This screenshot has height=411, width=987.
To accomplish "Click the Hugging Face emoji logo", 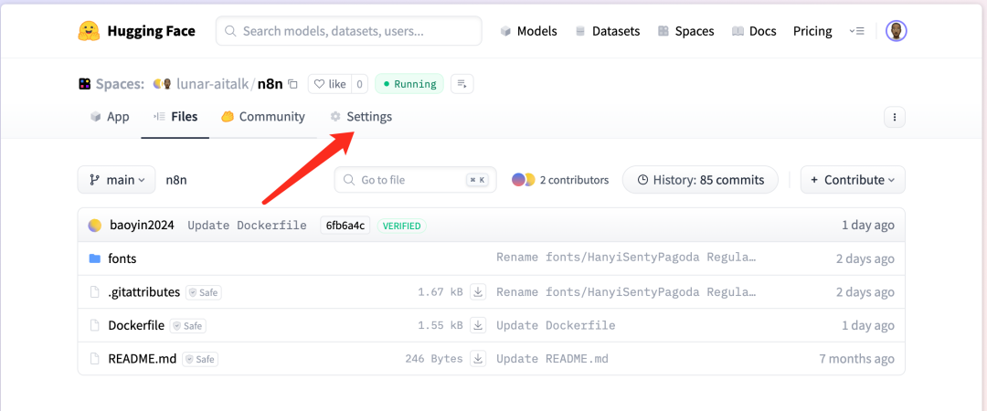I will (89, 31).
